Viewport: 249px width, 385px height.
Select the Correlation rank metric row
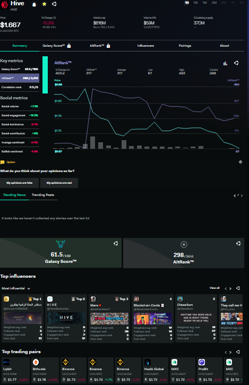click(20, 87)
